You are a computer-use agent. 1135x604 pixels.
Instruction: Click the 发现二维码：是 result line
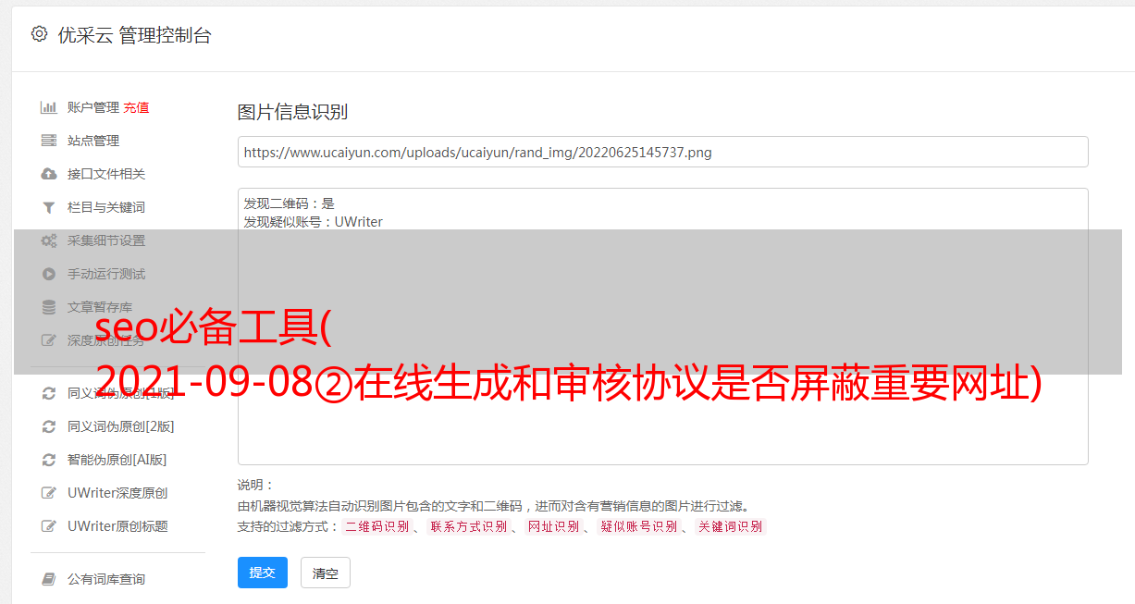coord(290,203)
